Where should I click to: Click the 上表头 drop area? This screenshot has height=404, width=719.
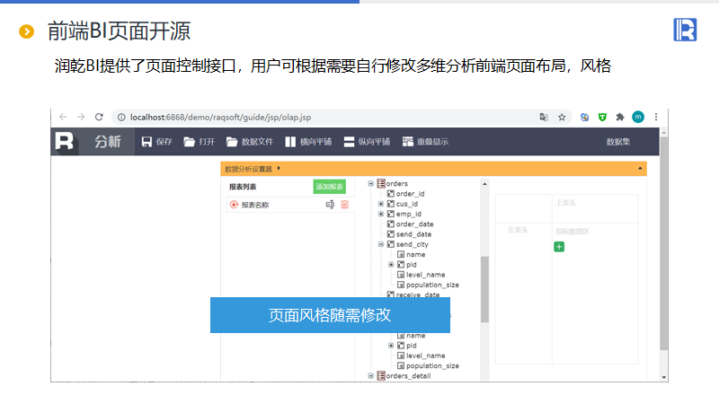(595, 209)
